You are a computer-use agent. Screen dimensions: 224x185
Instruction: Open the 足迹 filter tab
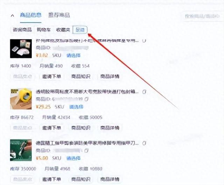pos(80,30)
